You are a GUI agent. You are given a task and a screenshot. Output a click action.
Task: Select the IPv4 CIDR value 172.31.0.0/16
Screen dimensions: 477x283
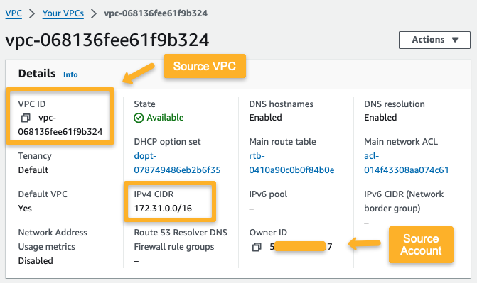tap(163, 209)
